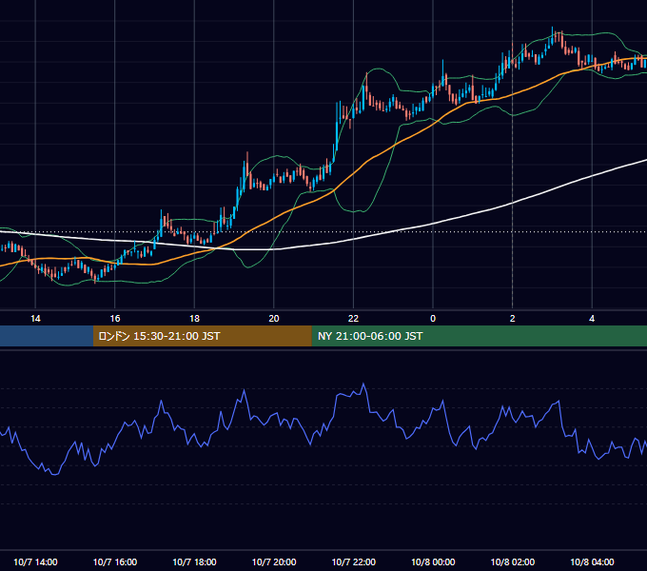The height and width of the screenshot is (571, 647).
Task: Click the upper time axis label 16
Action: (x=115, y=319)
